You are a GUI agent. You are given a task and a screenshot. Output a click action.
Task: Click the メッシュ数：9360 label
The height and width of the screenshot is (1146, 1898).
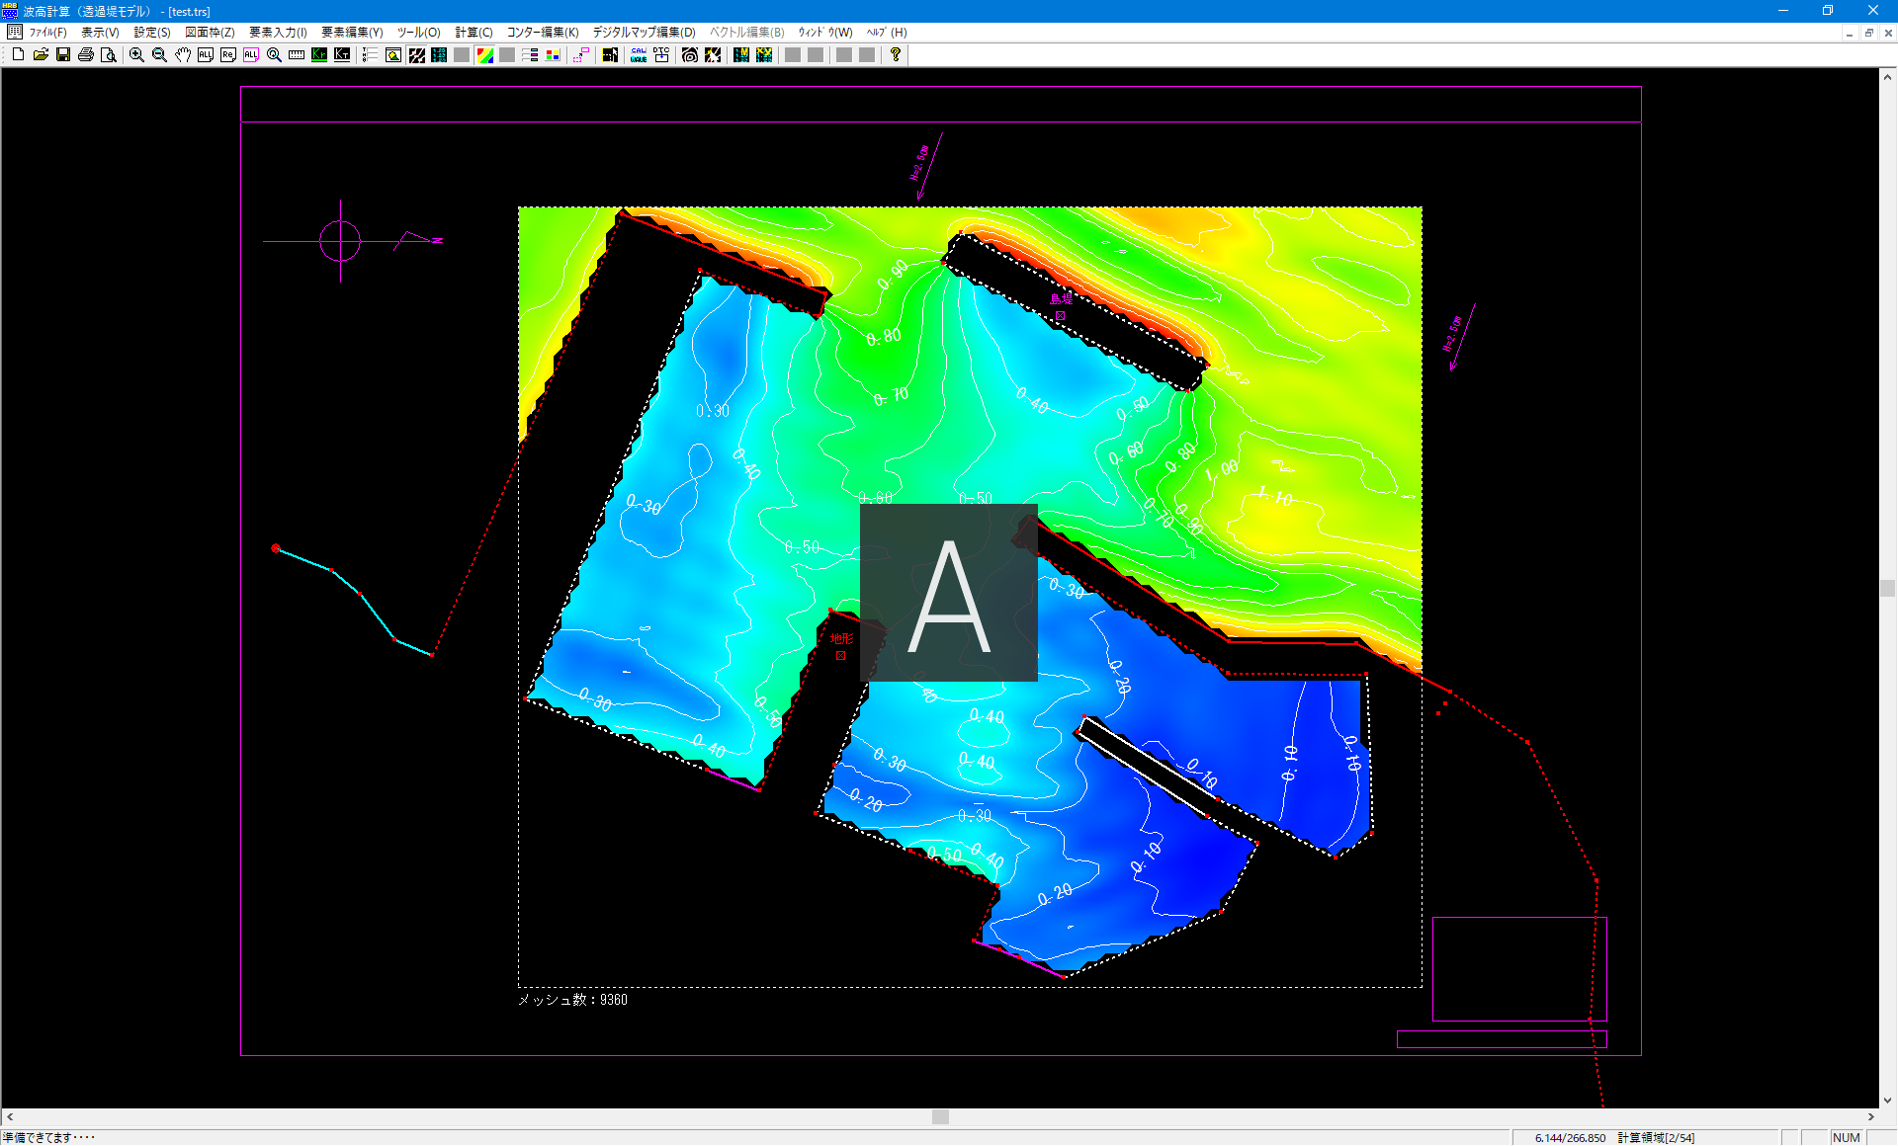572,1000
